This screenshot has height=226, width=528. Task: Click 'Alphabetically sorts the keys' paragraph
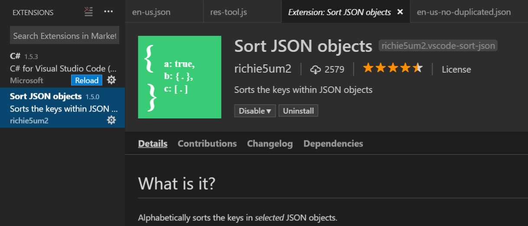point(238,217)
